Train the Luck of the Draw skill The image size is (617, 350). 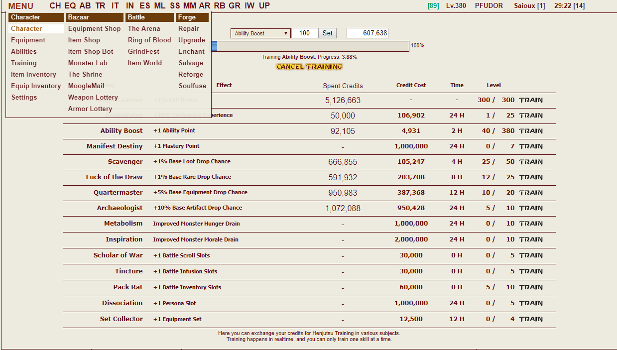530,177
